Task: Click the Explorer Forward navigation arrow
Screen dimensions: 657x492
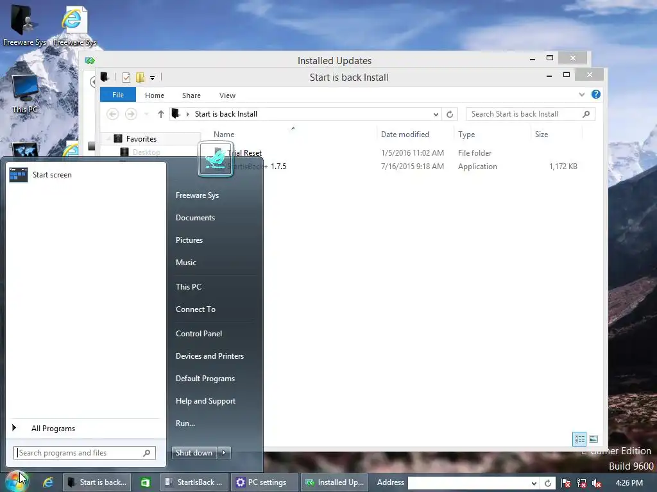Action: [131, 114]
